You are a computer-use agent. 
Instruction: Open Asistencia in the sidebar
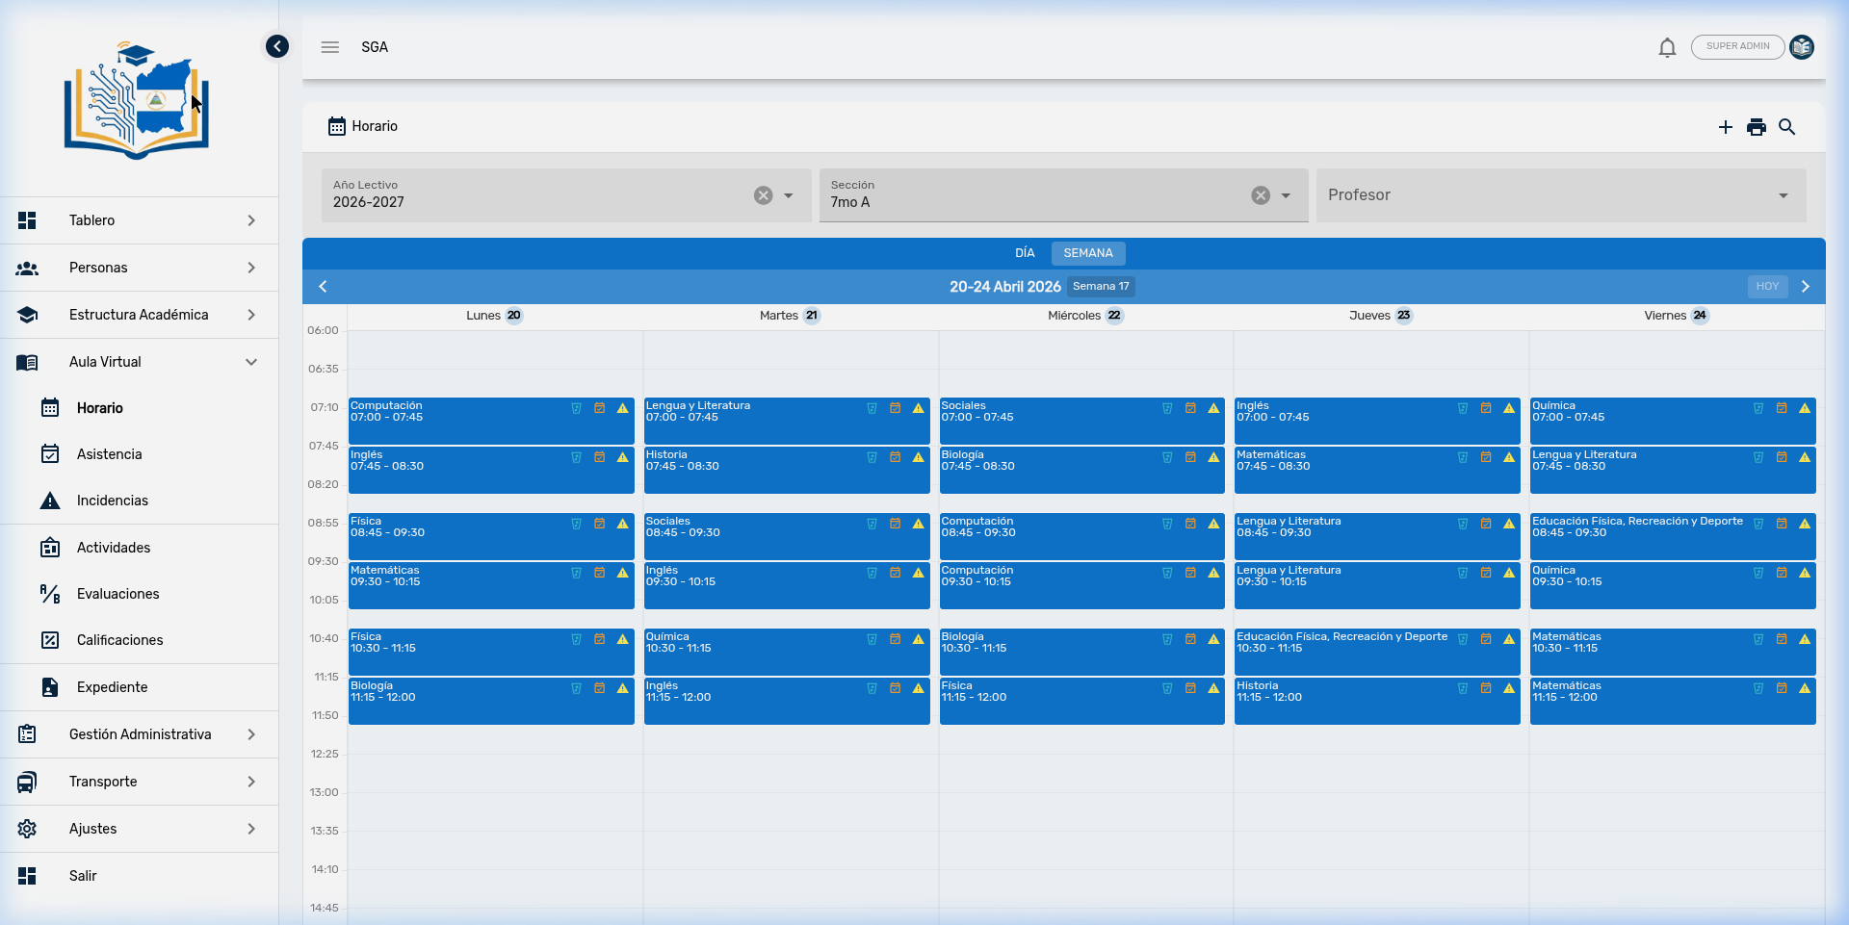click(109, 454)
